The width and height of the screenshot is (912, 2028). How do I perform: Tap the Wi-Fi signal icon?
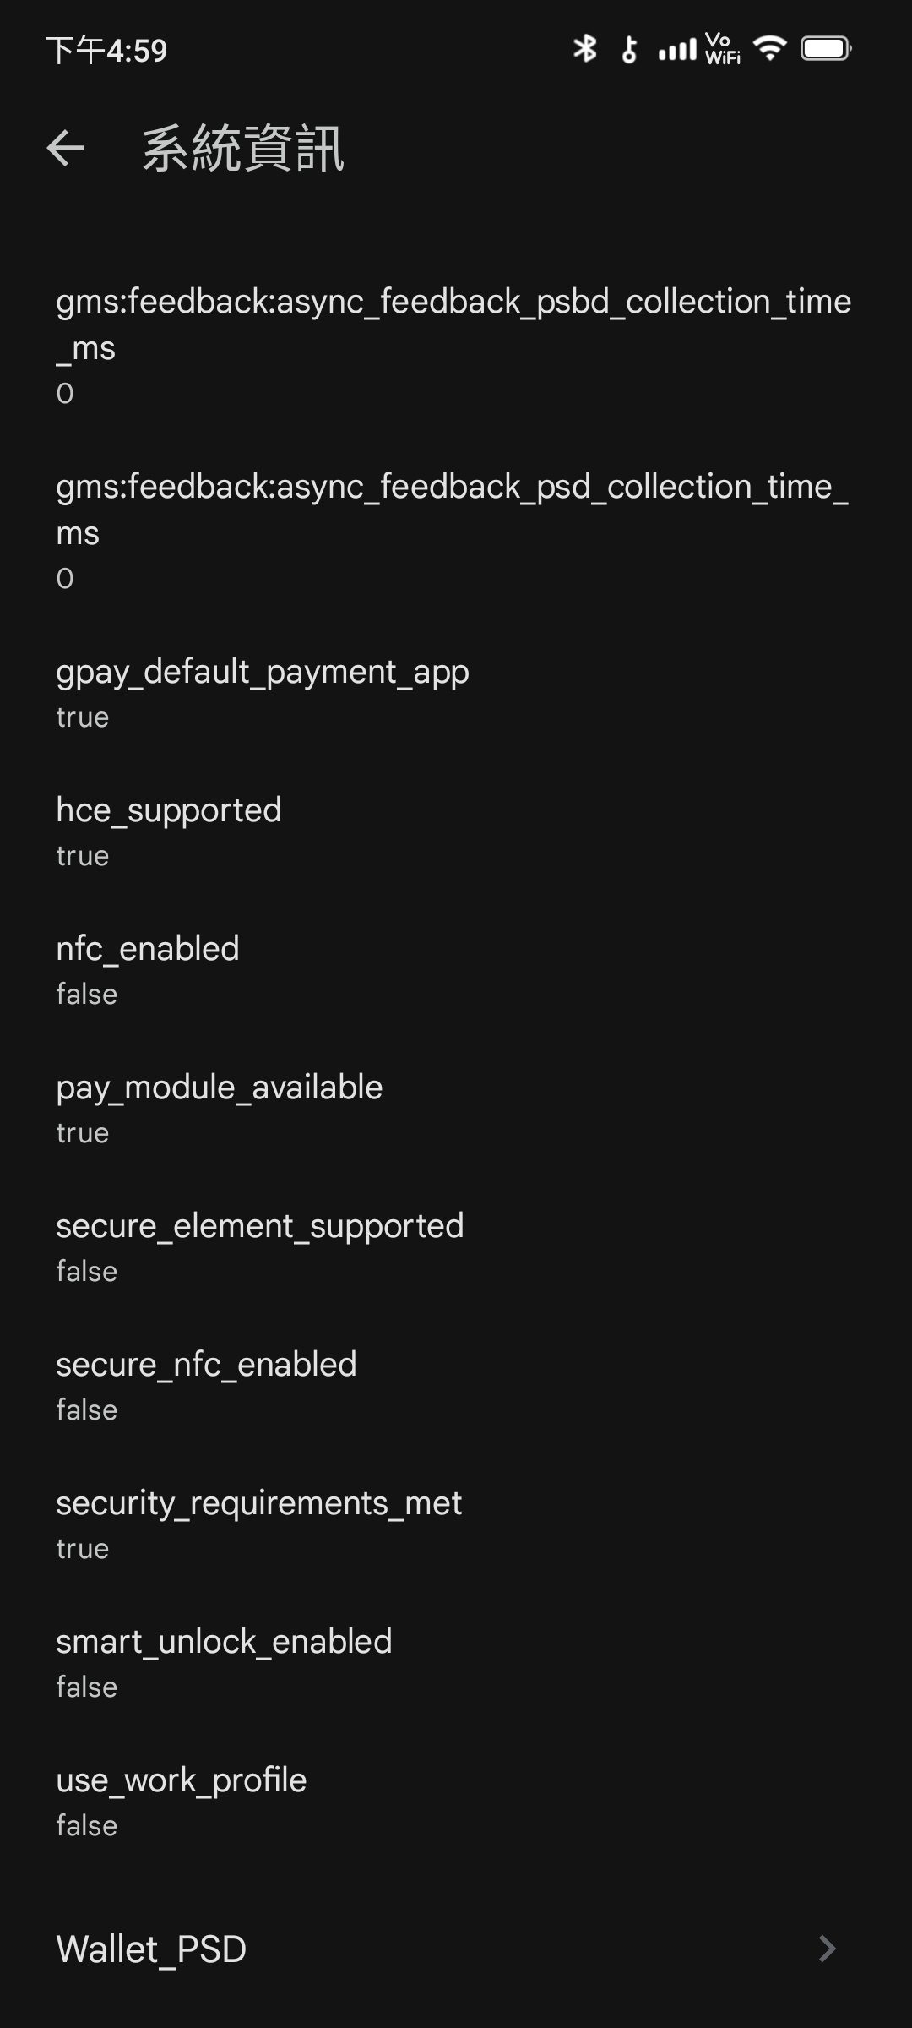[769, 48]
